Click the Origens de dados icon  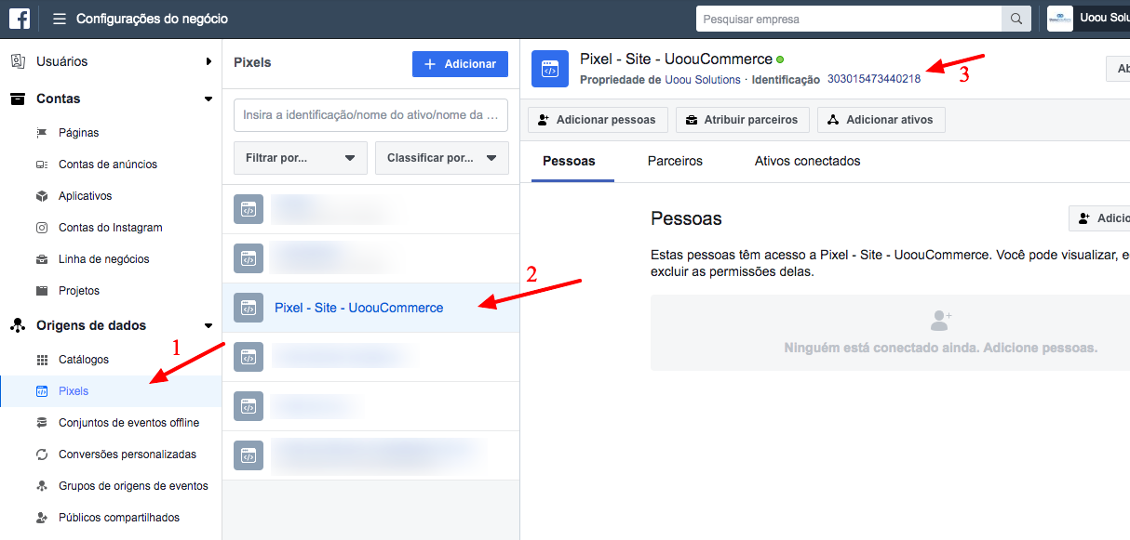(18, 325)
